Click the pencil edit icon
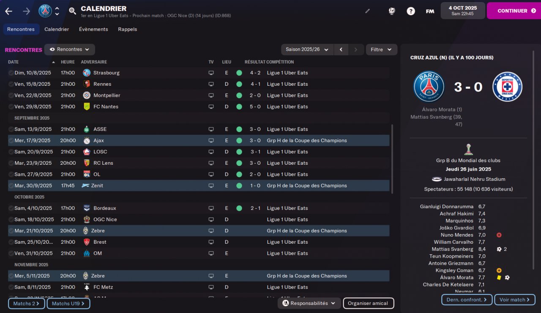The height and width of the screenshot is (313, 541). [x=367, y=11]
